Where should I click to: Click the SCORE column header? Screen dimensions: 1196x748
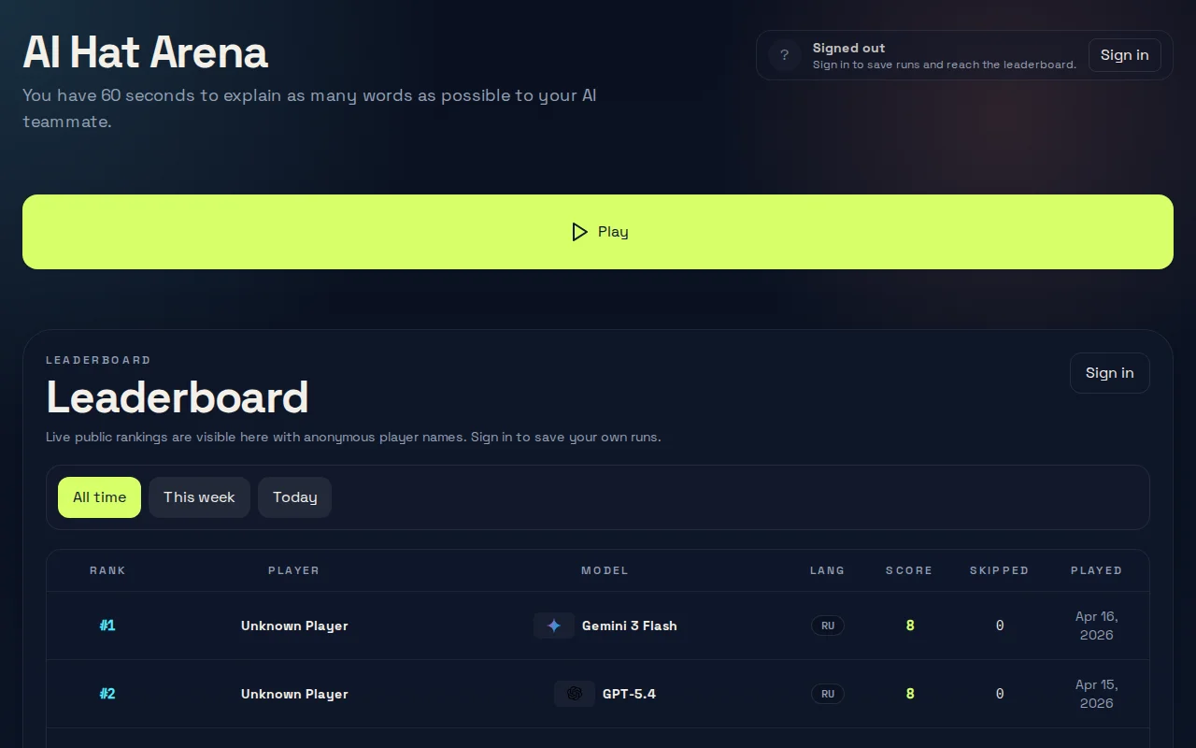point(909,570)
